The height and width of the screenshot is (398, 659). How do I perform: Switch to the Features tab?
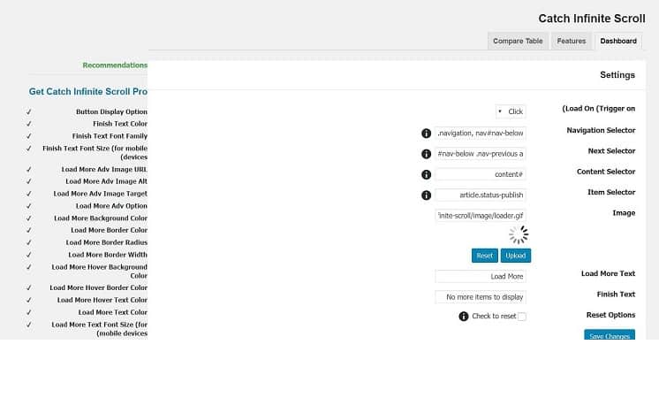click(x=572, y=42)
